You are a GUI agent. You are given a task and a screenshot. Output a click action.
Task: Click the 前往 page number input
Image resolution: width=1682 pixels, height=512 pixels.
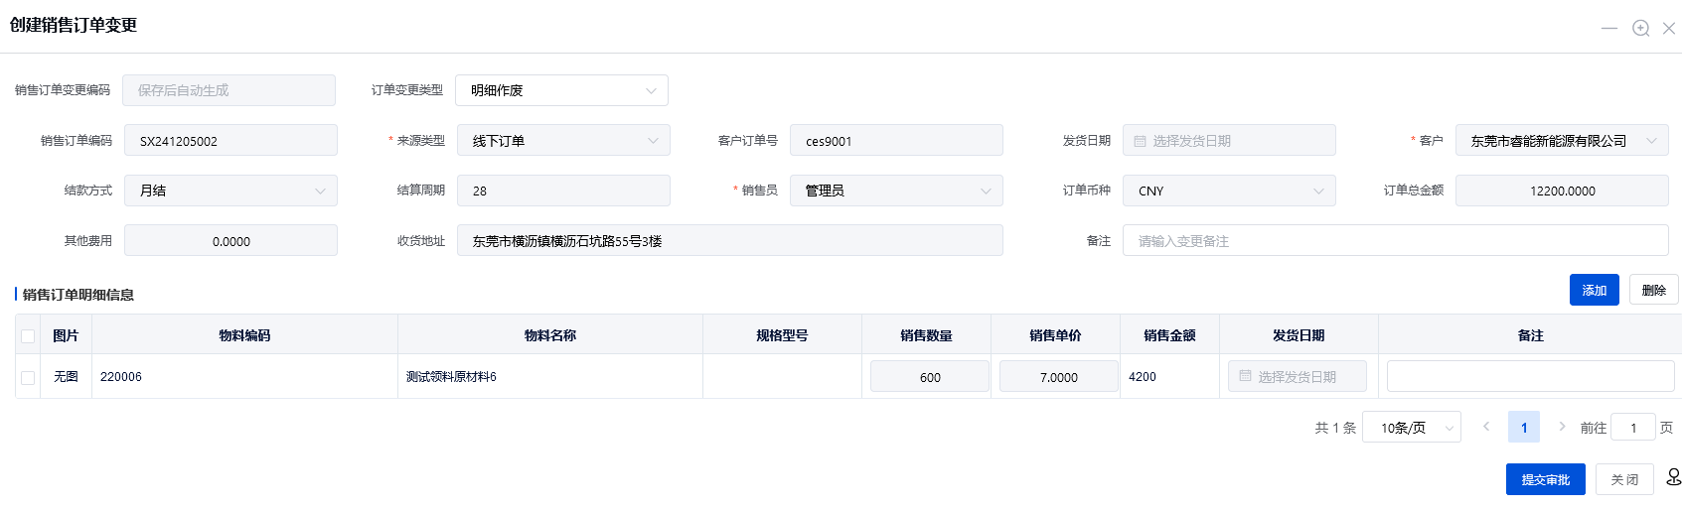(1633, 427)
